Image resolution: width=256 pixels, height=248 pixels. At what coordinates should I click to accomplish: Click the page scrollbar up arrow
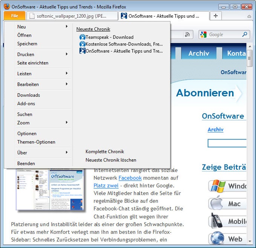click(250, 47)
